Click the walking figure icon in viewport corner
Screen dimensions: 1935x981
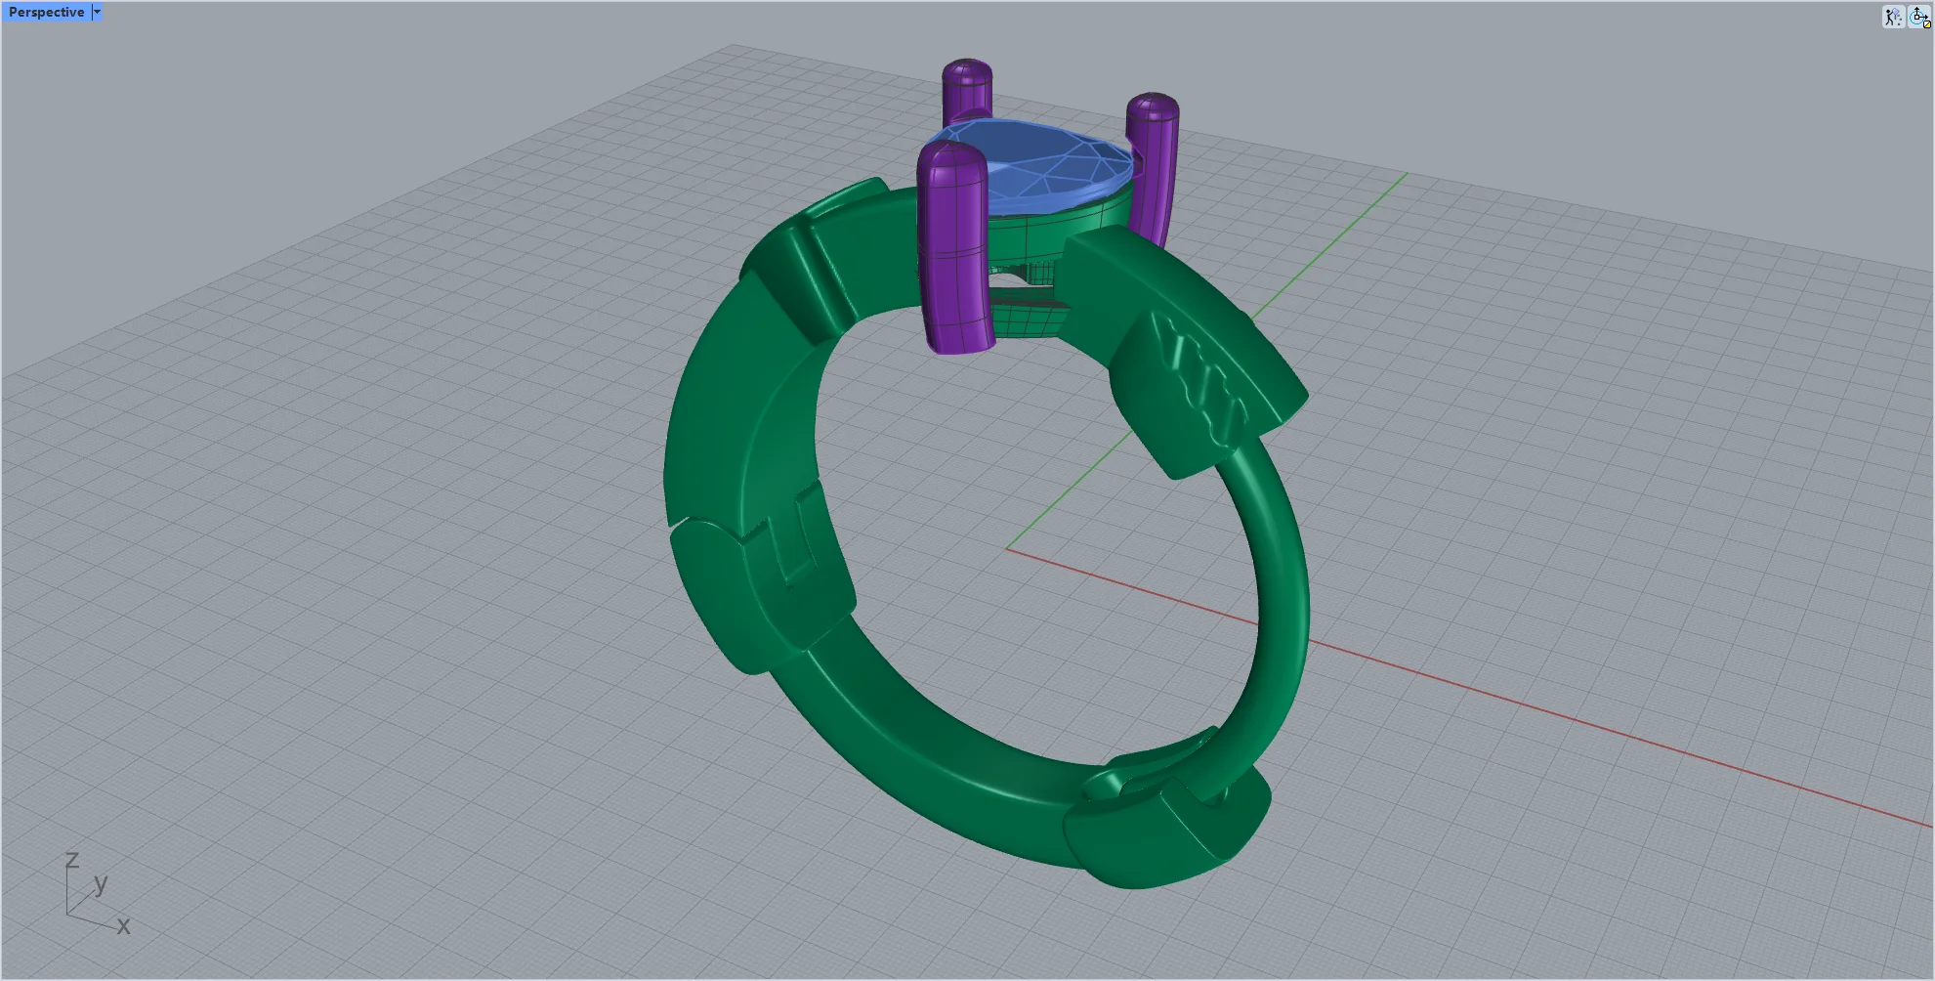tap(1893, 17)
